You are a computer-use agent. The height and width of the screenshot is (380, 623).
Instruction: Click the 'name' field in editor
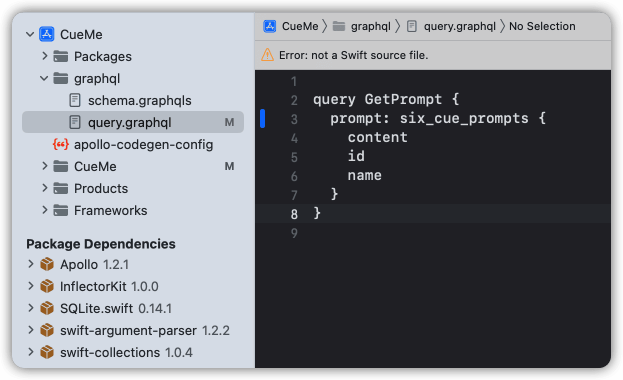click(364, 175)
